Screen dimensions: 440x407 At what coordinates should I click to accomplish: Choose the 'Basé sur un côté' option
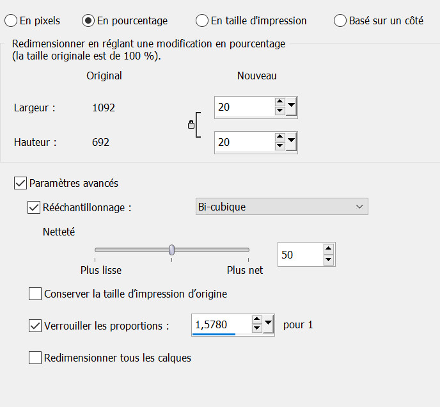pos(340,21)
